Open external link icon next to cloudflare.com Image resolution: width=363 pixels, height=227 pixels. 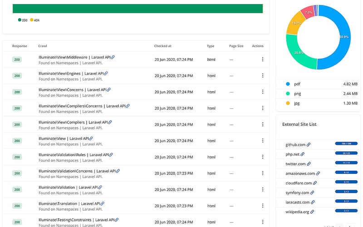[x=315, y=183]
